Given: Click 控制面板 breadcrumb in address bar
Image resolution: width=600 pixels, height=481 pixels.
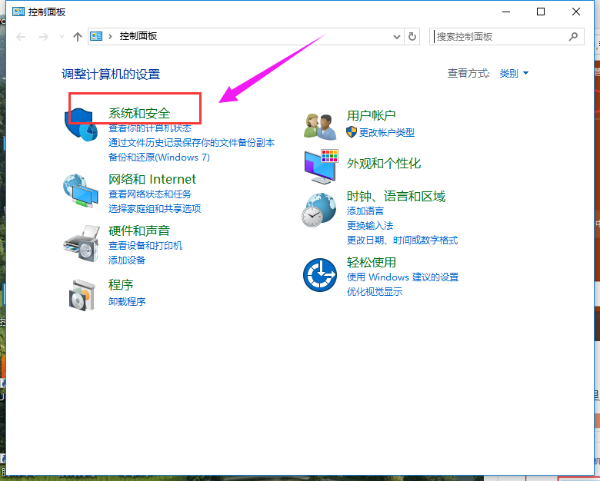Looking at the screenshot, I should pos(138,36).
